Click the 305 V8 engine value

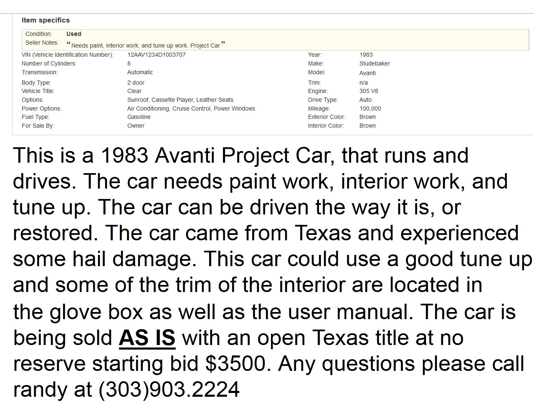click(x=369, y=91)
